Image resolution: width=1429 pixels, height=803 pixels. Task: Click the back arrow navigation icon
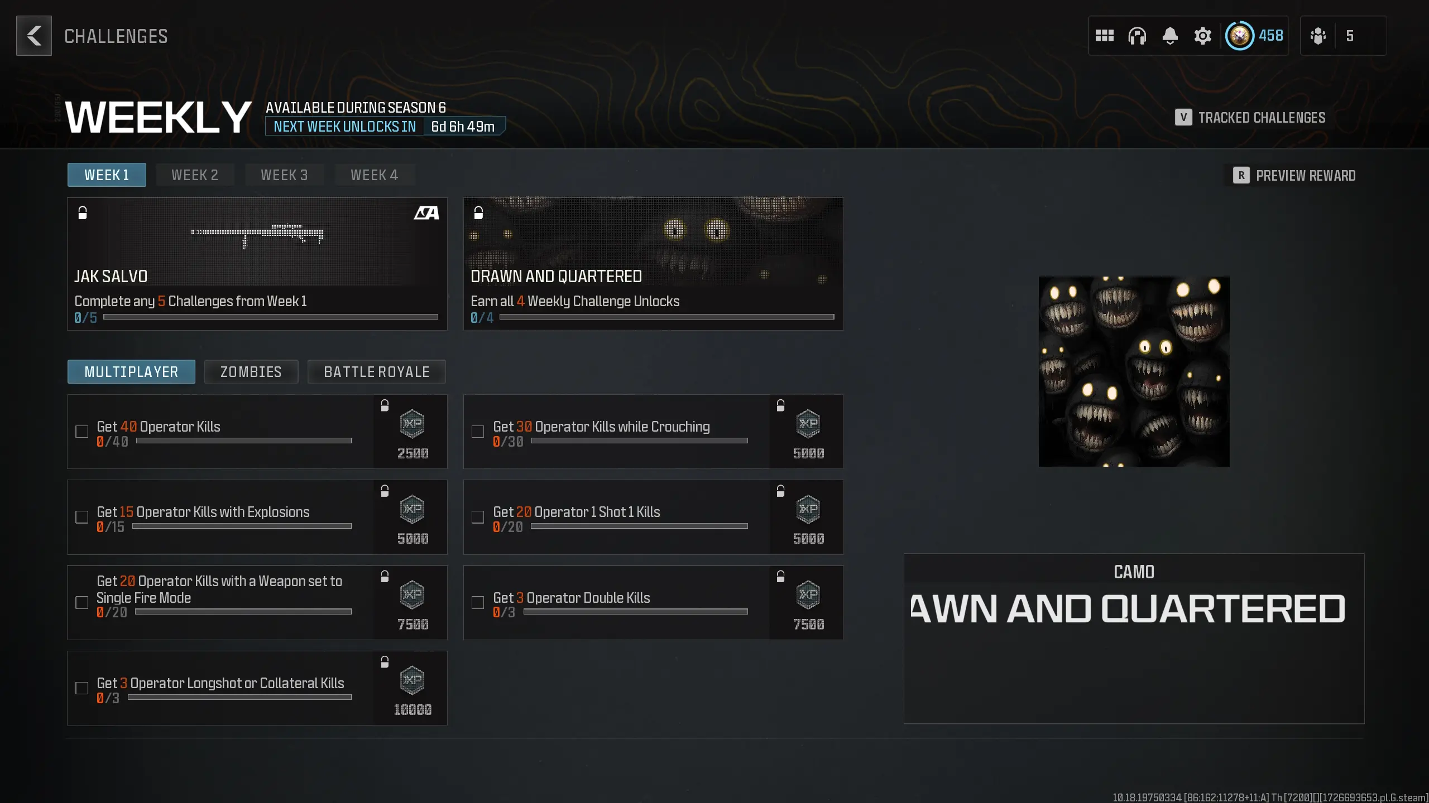[x=35, y=36]
